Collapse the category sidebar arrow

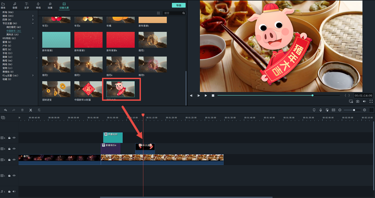pyautogui.click(x=37, y=58)
